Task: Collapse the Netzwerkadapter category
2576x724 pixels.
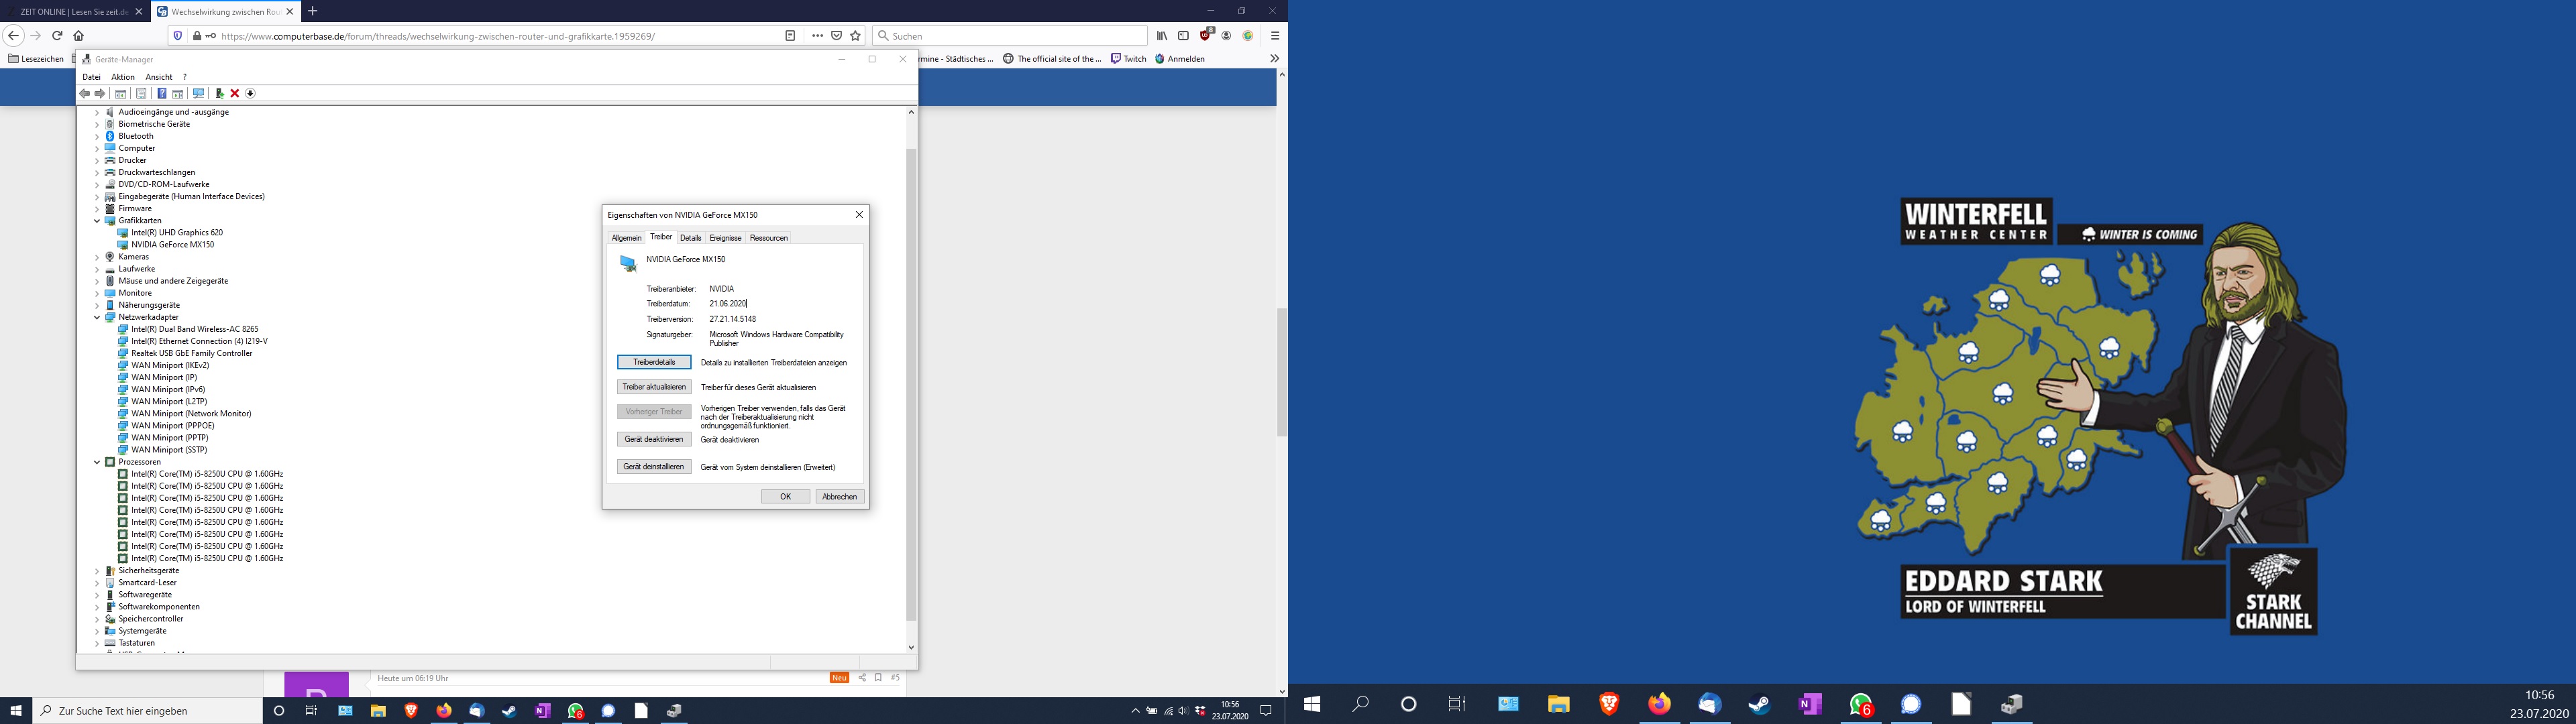Action: (97, 317)
